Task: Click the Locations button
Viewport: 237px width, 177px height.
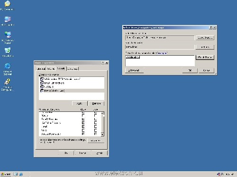Action: (205, 47)
